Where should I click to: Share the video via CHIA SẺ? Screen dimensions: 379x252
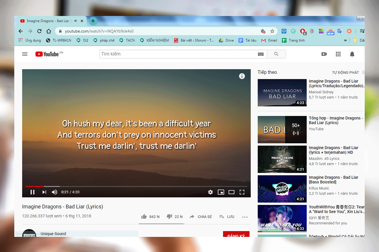[x=201, y=217]
